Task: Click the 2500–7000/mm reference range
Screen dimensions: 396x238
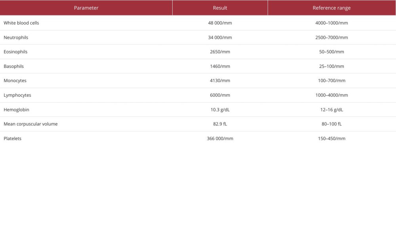Action: (331, 37)
